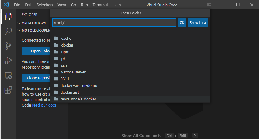Open the Remote Explorer icon
Viewport: 259px width, 139px height.
(x=8, y=76)
